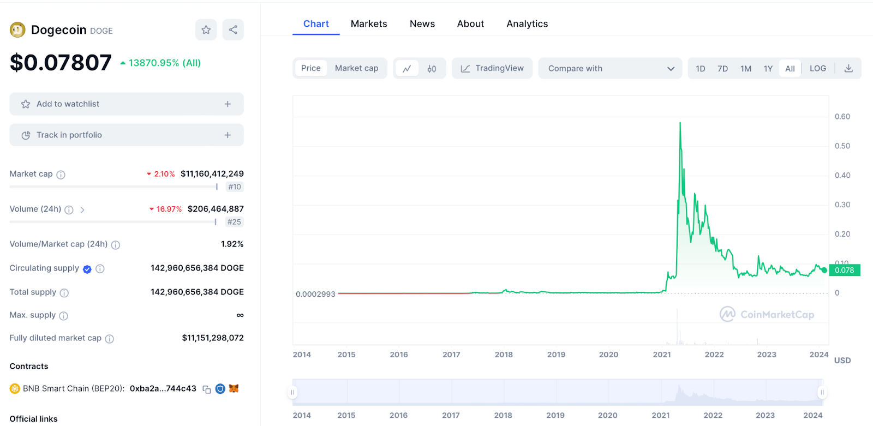
Task: Set chart range to 1D
Action: (701, 69)
